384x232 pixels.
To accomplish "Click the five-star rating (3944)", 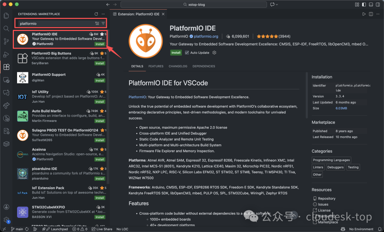I will pyautogui.click(x=273, y=36).
